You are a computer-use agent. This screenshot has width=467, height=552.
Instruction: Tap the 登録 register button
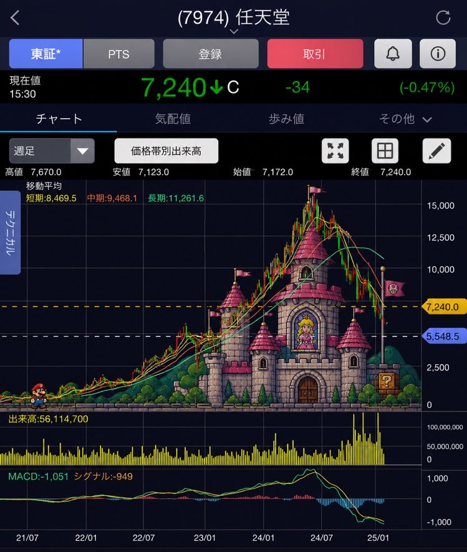click(x=211, y=54)
